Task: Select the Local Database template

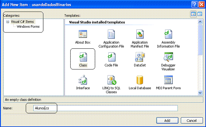Action: point(140,80)
